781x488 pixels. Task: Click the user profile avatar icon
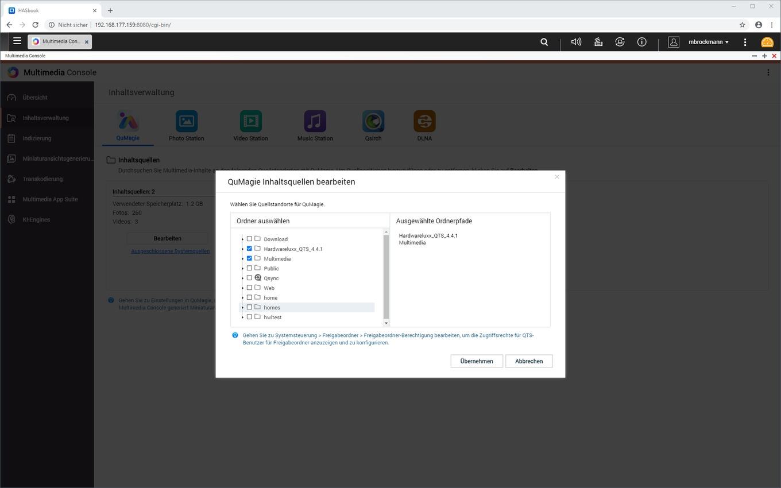pos(674,42)
